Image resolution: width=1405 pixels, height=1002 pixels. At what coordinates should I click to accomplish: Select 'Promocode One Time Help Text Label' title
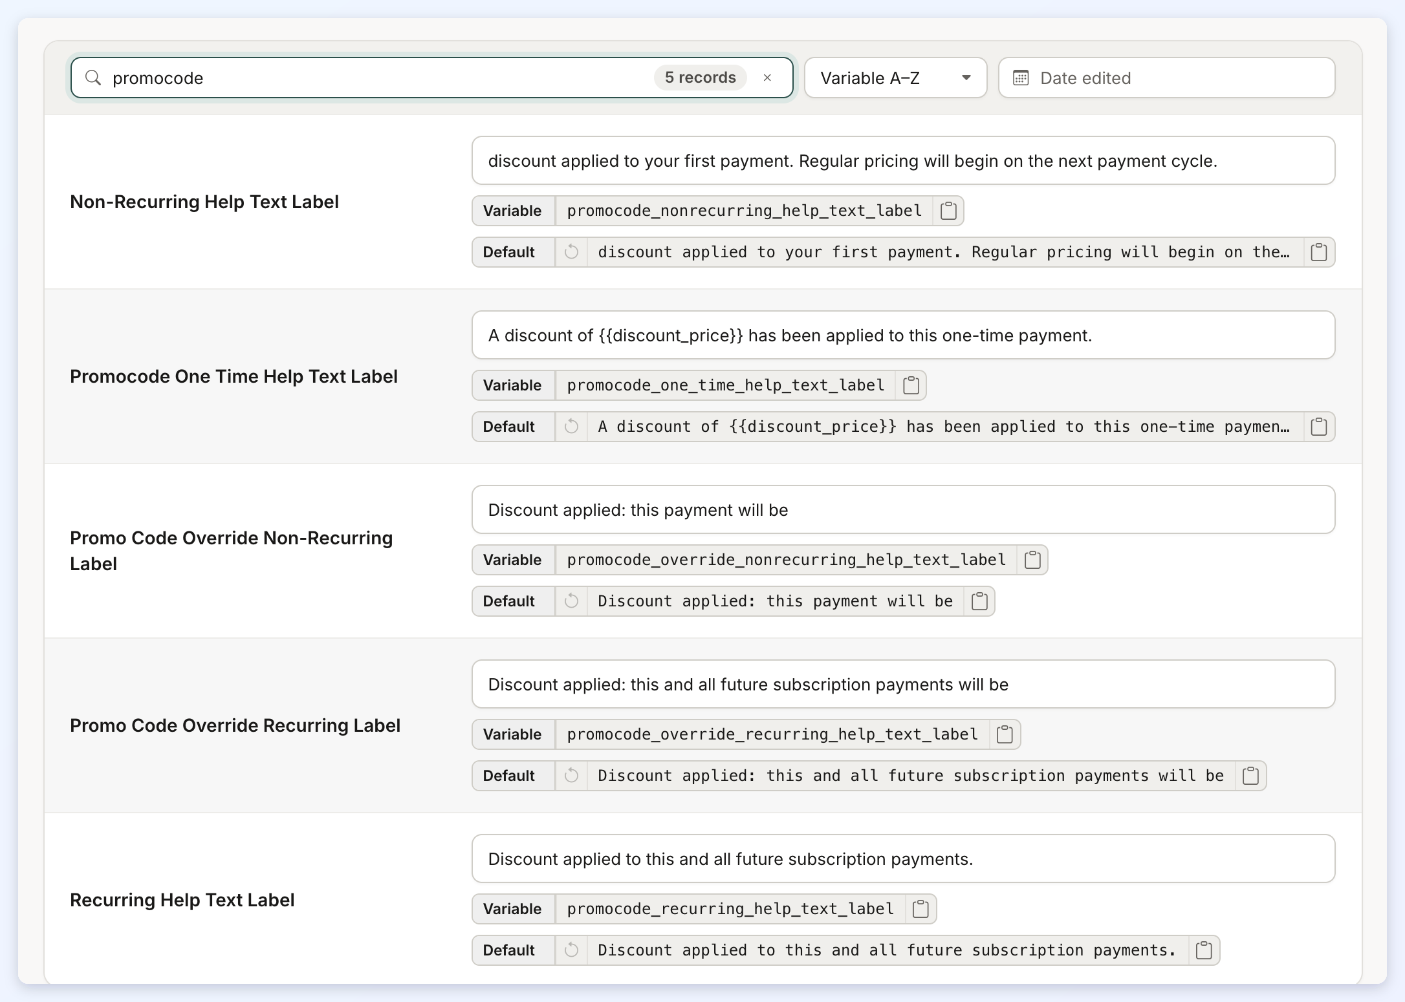[234, 377]
